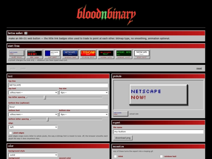The width and height of the screenshot is (212, 159).
Task: Open the align dropdown
Action: point(33,127)
